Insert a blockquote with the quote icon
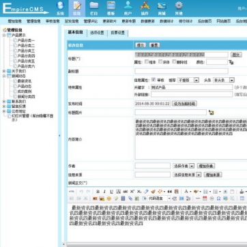Screen dimensions: 247x247 (170, 192)
